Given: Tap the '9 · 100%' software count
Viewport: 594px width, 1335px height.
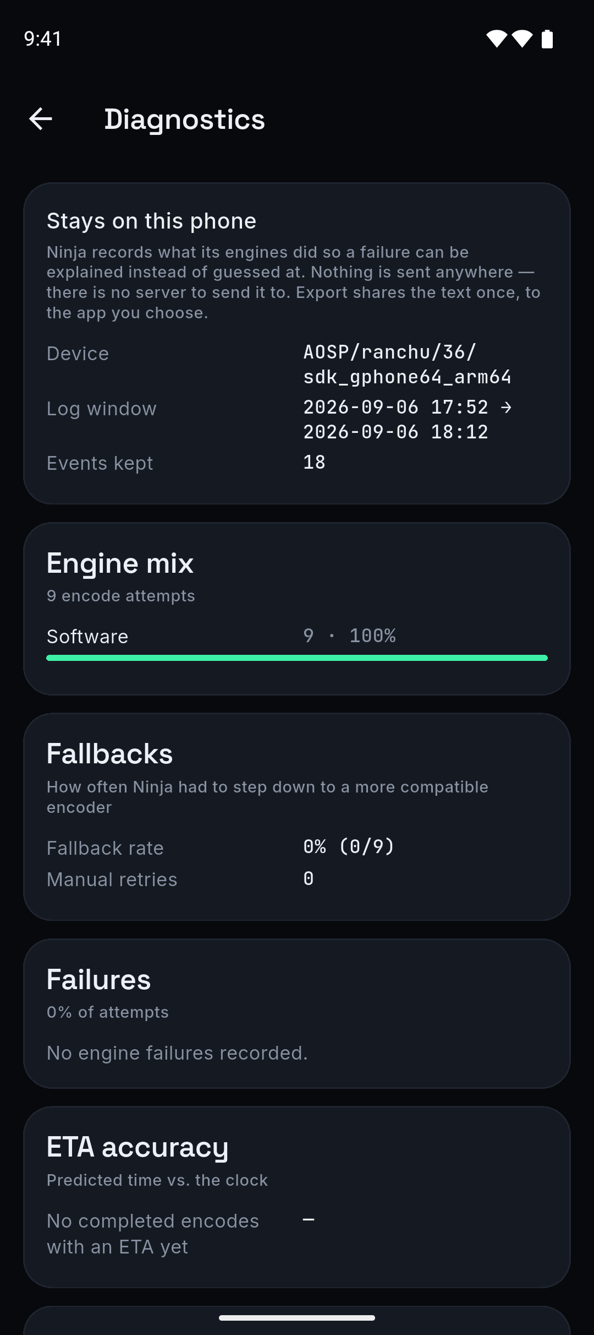Looking at the screenshot, I should (x=349, y=636).
